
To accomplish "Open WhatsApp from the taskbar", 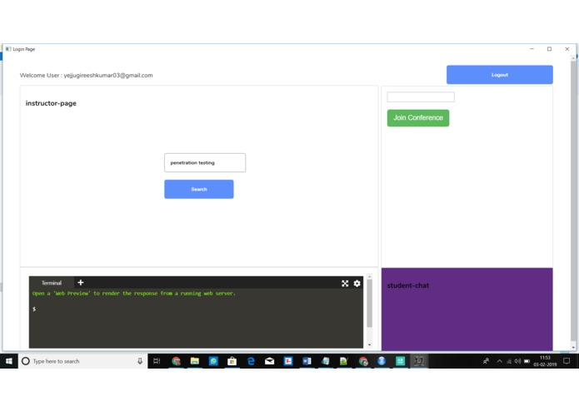I will tap(213, 361).
